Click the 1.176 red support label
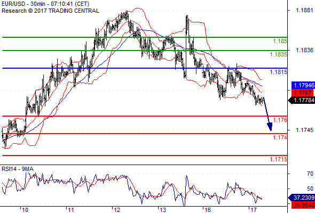Image resolution: width=315 pixels, height=213 pixels. pyautogui.click(x=280, y=120)
